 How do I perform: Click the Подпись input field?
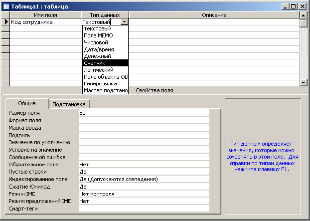(x=144, y=135)
